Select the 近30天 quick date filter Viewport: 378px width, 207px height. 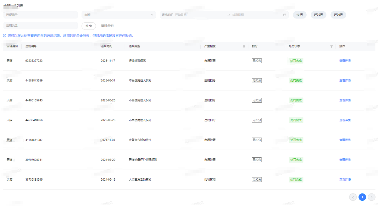(319, 15)
